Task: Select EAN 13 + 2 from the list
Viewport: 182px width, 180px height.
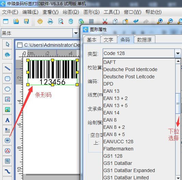Action: click(x=139, y=98)
